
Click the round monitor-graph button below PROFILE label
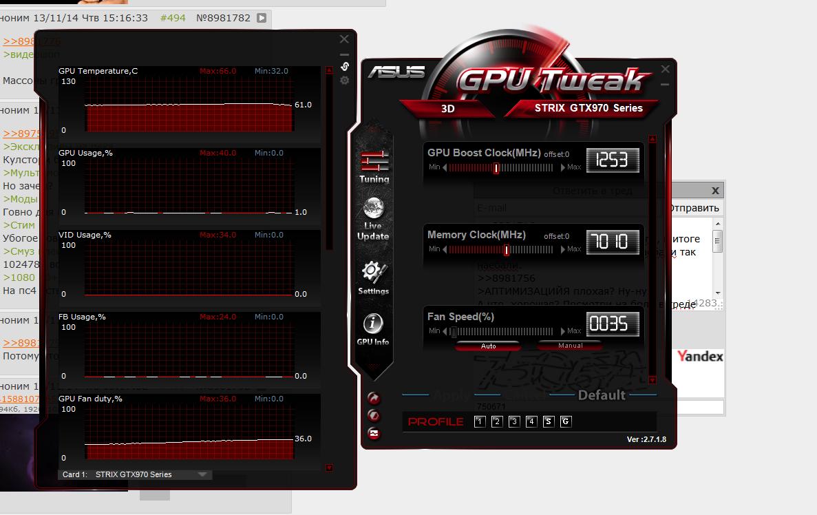374,433
